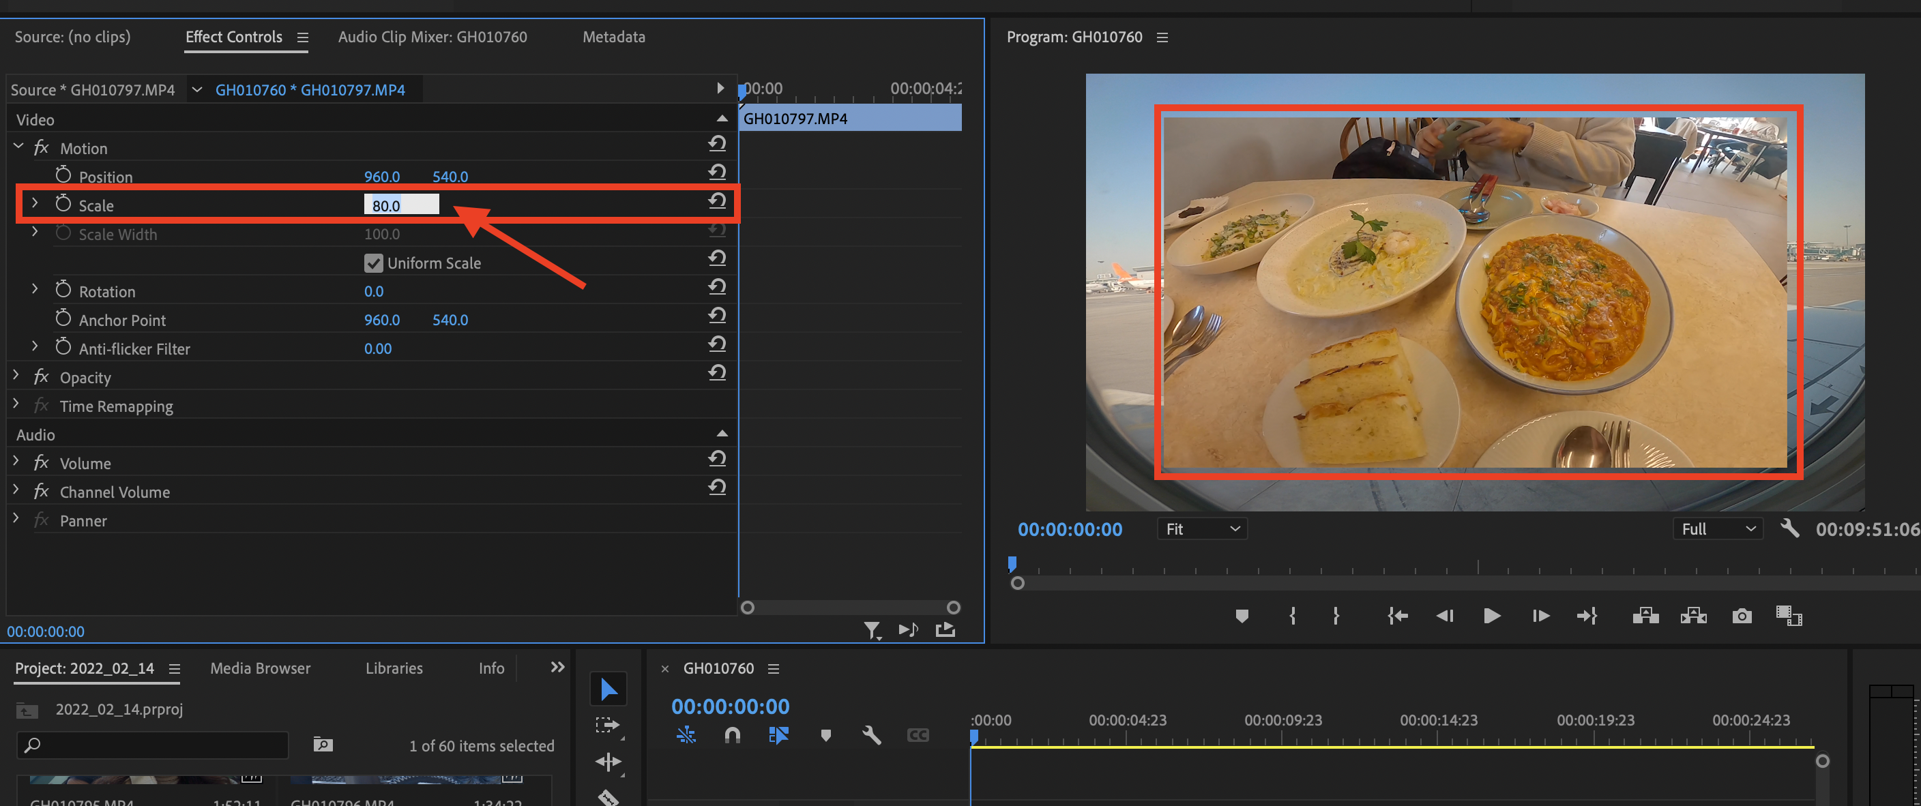Toggle animation stopwatch for Rotation
This screenshot has height=806, width=1921.
63,290
